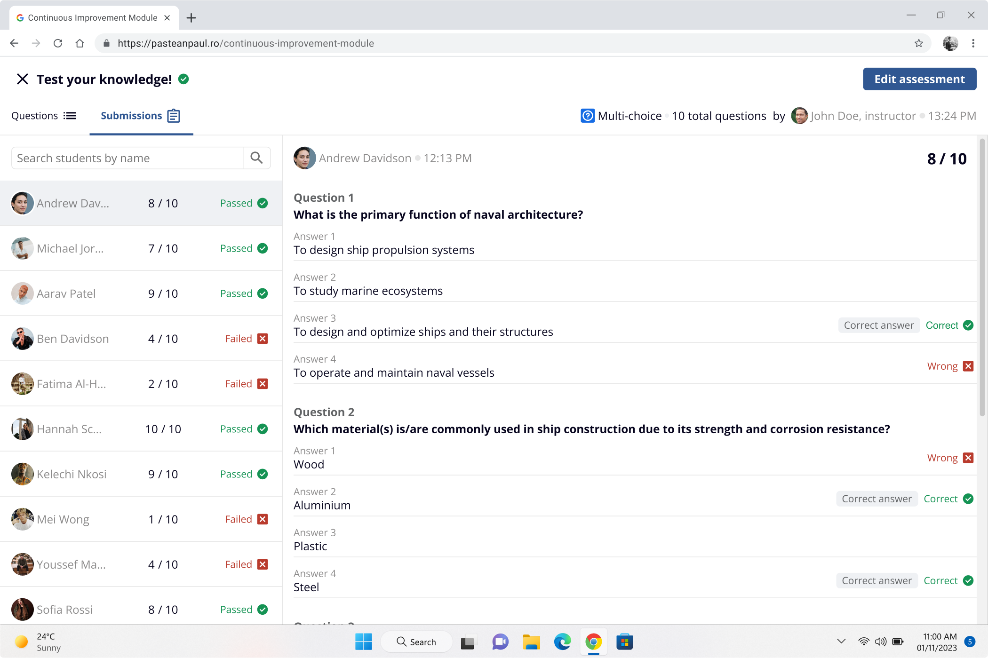
Task: Click the Questions list icon
Action: coord(70,116)
